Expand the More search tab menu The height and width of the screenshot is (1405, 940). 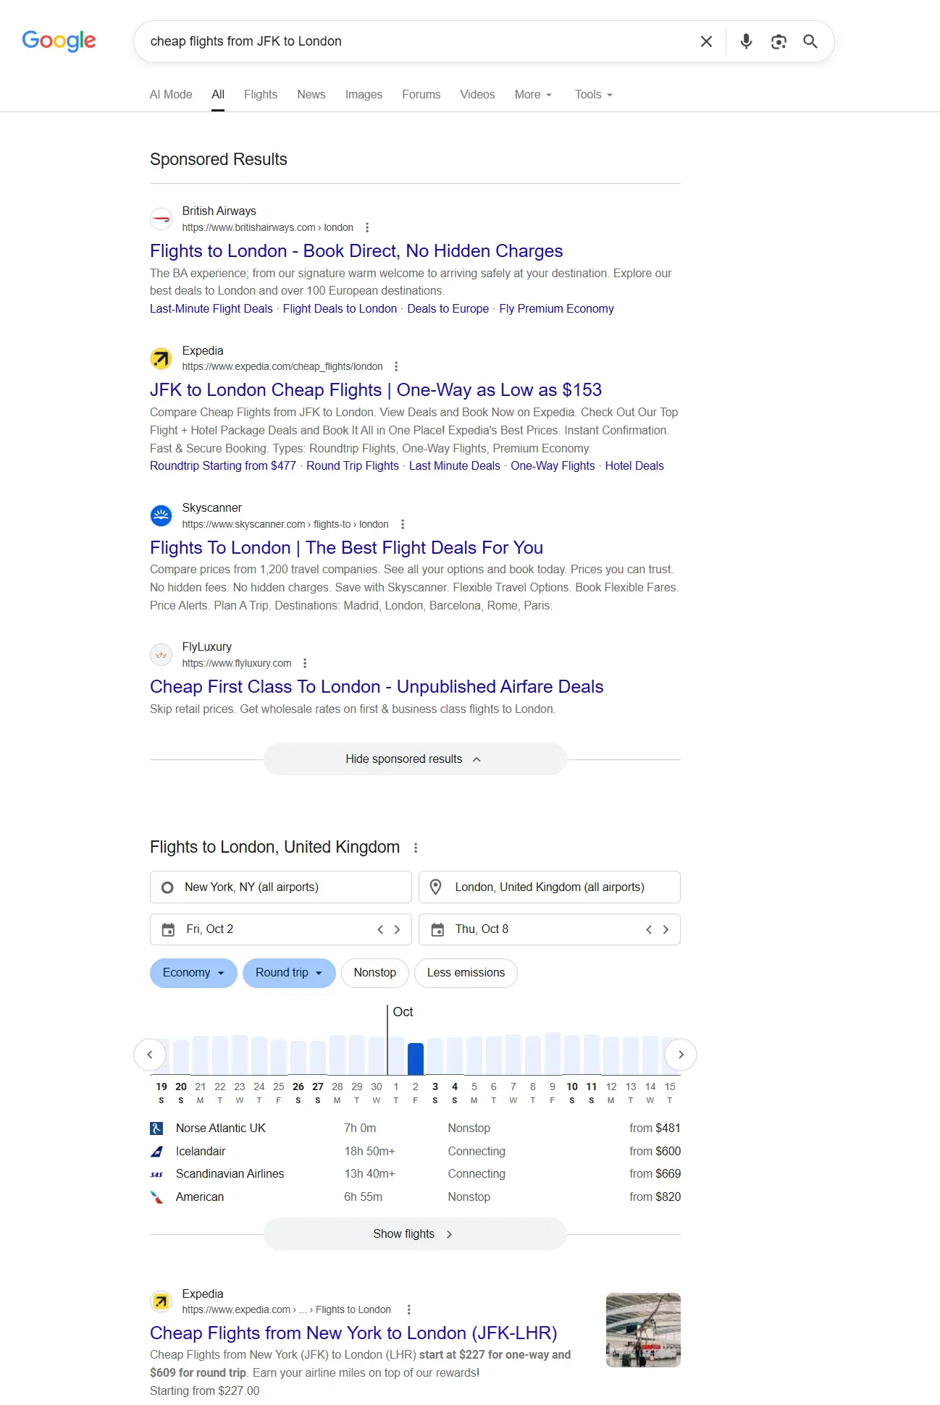pos(533,95)
